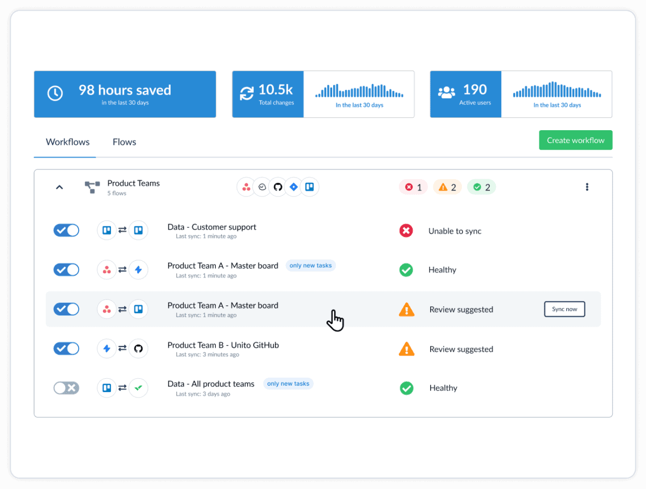Select the Asana icon in Product Teams header

(246, 187)
